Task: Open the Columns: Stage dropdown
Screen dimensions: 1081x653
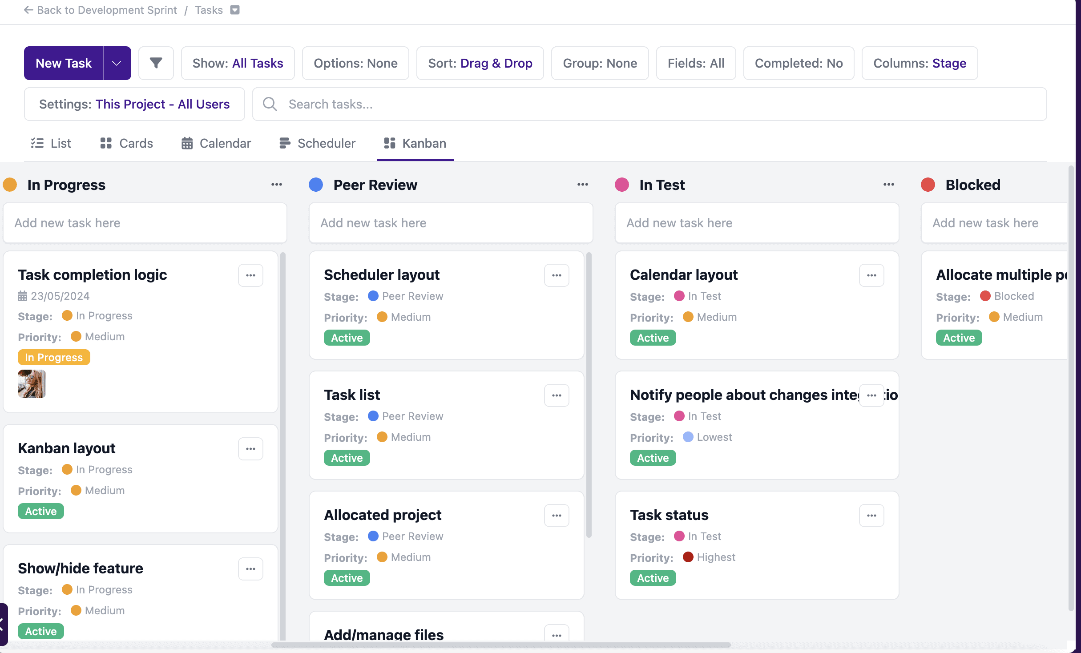Action: coord(920,63)
